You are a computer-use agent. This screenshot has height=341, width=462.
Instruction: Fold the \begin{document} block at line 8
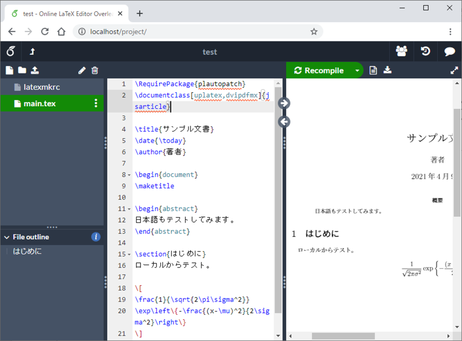129,175
